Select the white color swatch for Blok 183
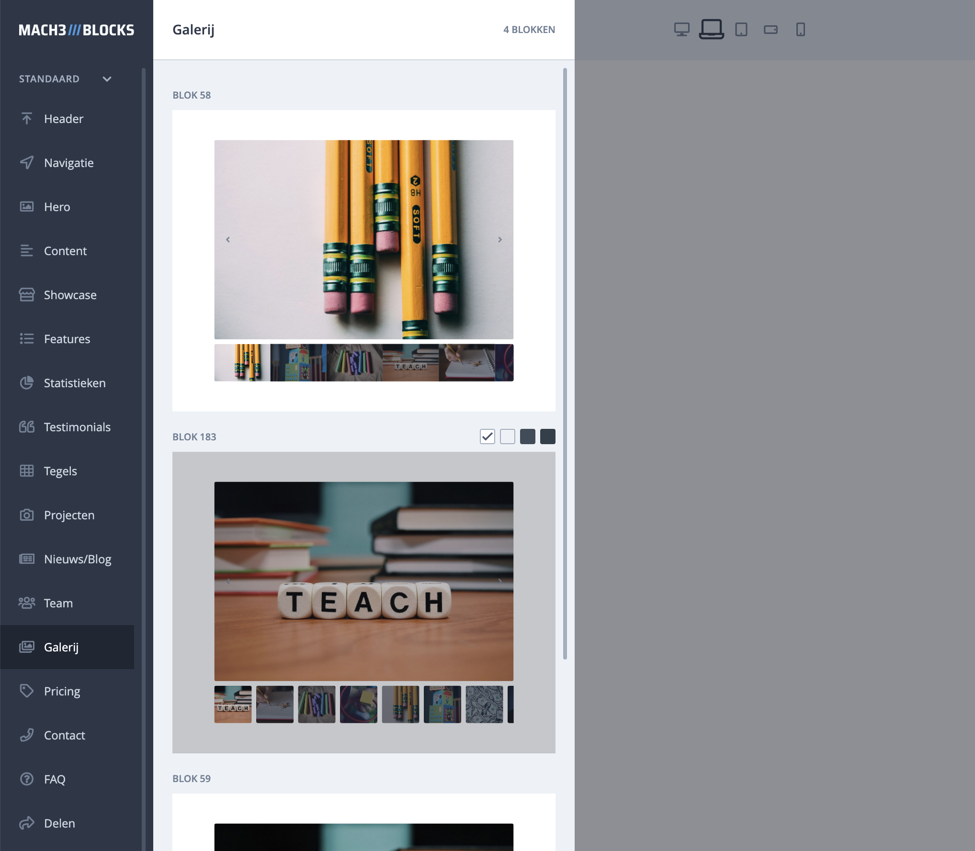Screen dimensions: 975x851 click(x=507, y=437)
